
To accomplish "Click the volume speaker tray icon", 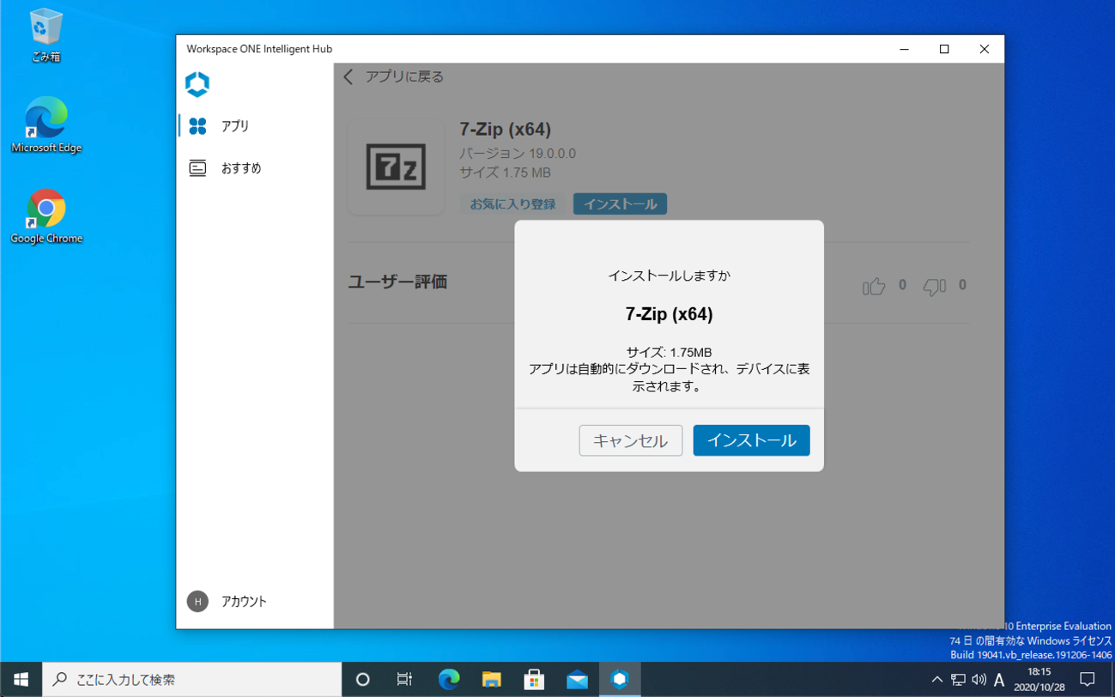I will (979, 680).
